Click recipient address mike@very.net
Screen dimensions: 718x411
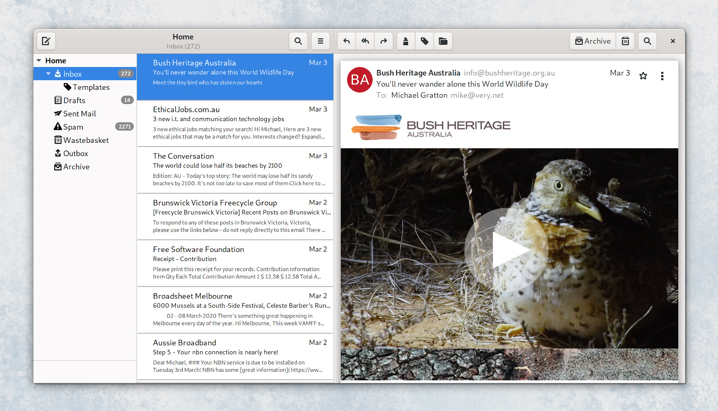pos(477,95)
